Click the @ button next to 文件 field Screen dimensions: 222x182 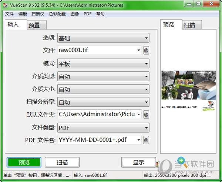146,50
